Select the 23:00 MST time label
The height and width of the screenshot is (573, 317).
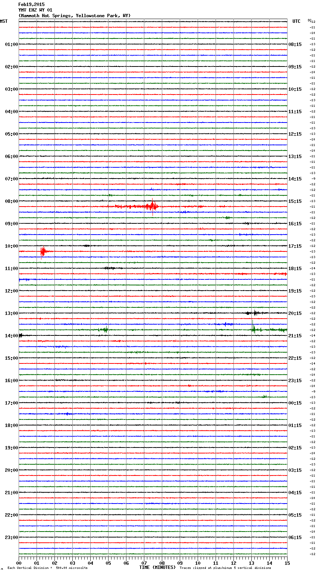coord(12,538)
